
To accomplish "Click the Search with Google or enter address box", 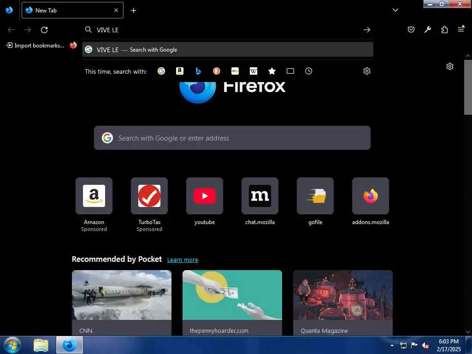I will 232,138.
